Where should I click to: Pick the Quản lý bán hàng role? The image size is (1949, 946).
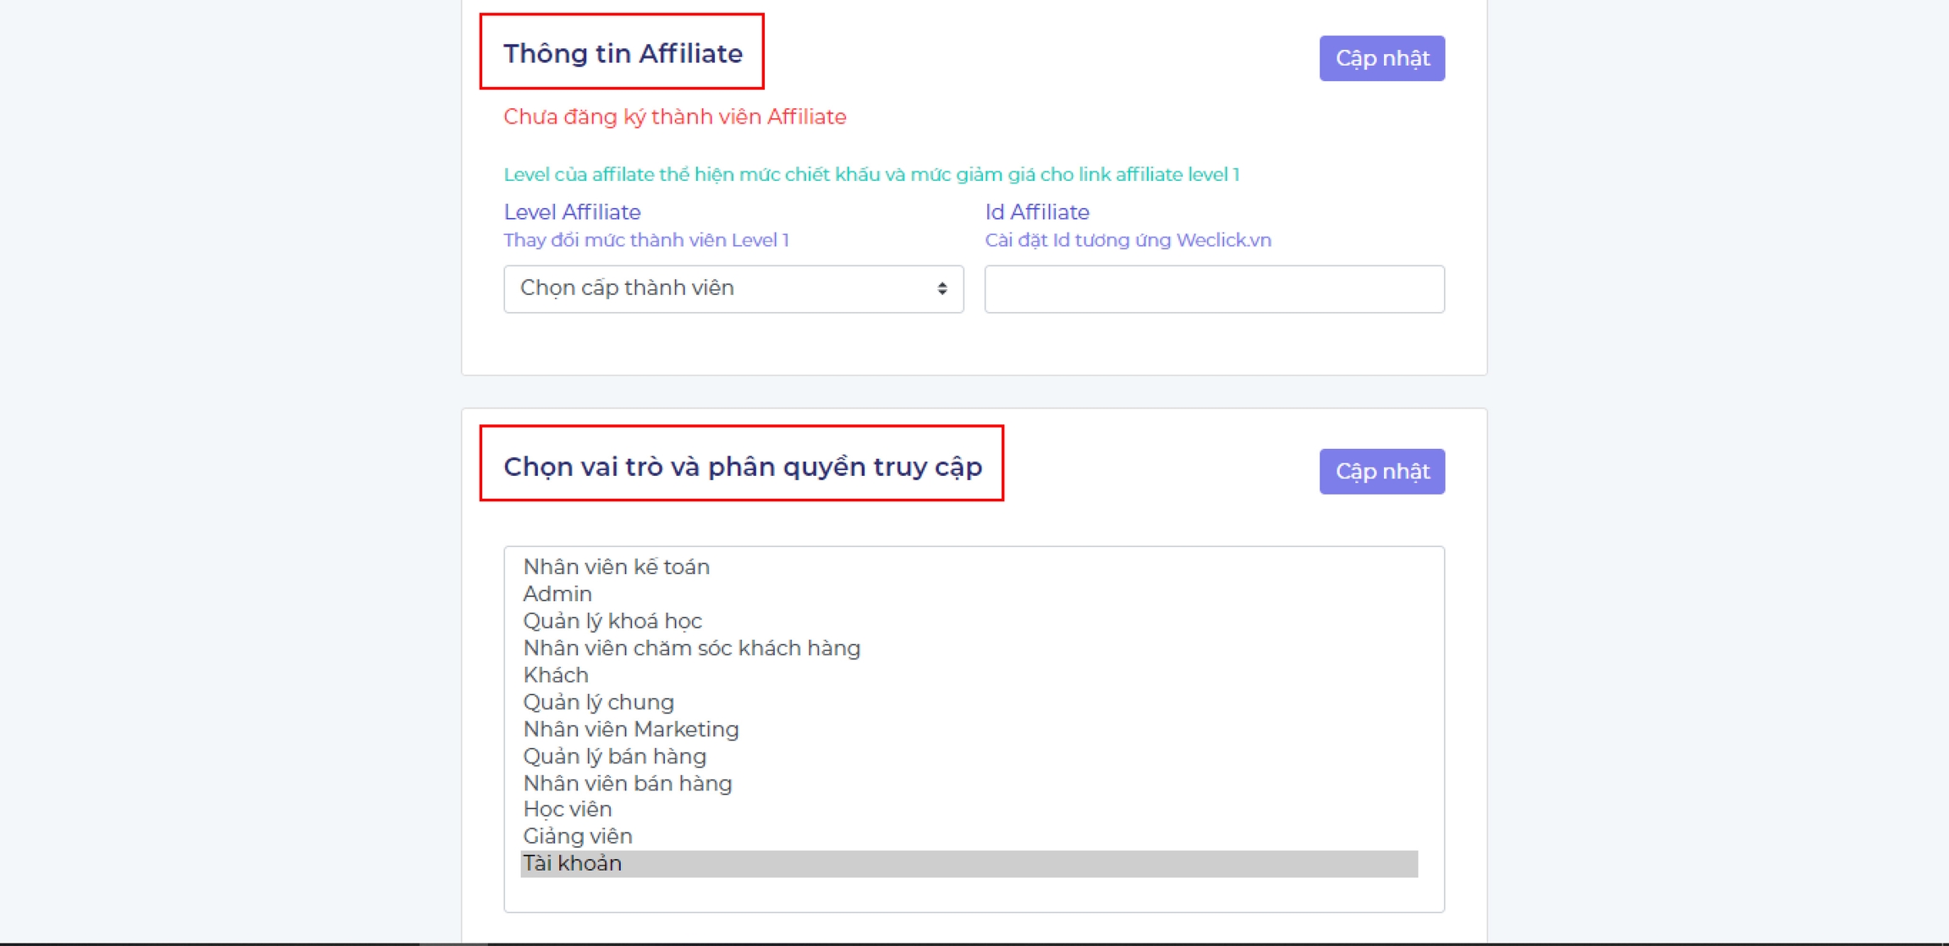click(614, 757)
